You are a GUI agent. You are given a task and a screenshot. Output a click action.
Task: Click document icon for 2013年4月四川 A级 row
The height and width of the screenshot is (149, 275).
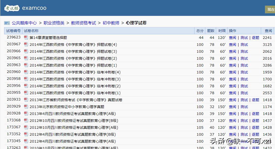pos(26,114)
